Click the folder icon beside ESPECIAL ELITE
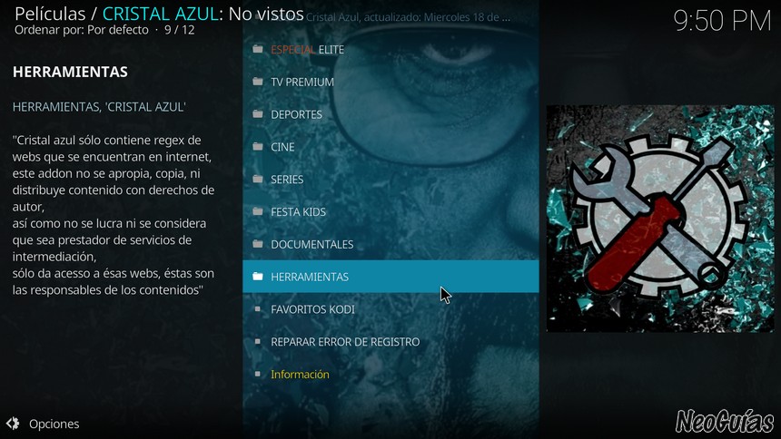The width and height of the screenshot is (781, 439). pyautogui.click(x=258, y=49)
